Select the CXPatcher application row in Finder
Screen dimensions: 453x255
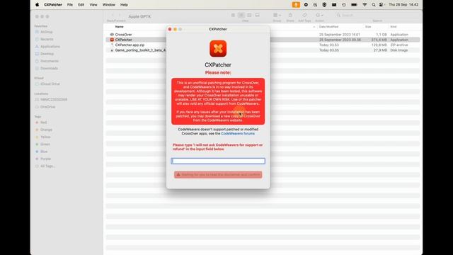click(263, 40)
